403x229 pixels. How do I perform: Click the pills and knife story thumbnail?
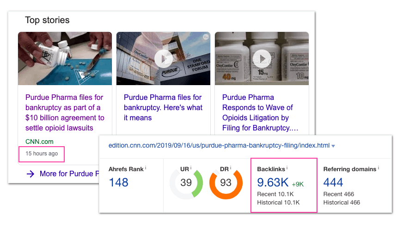tap(65, 58)
